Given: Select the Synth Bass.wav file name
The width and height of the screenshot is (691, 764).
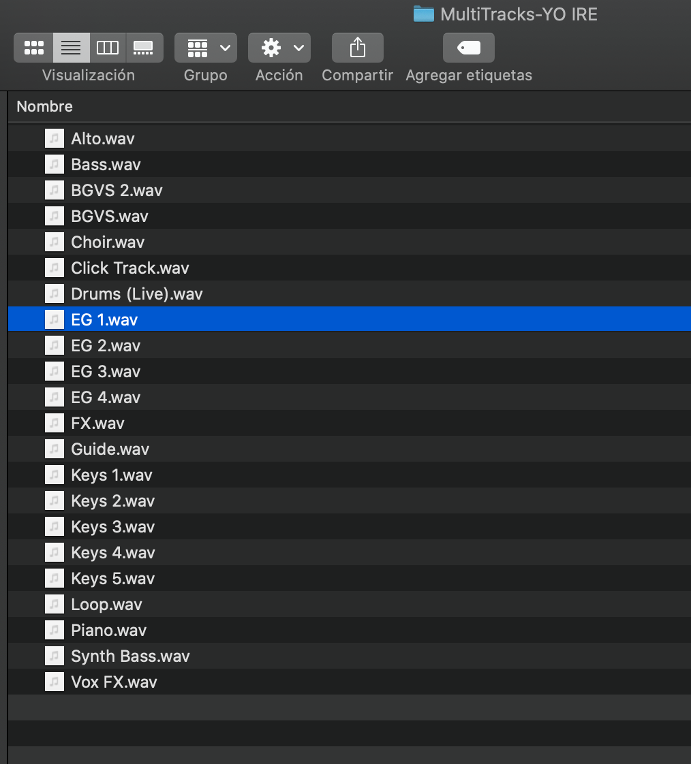Looking at the screenshot, I should click(x=130, y=656).
